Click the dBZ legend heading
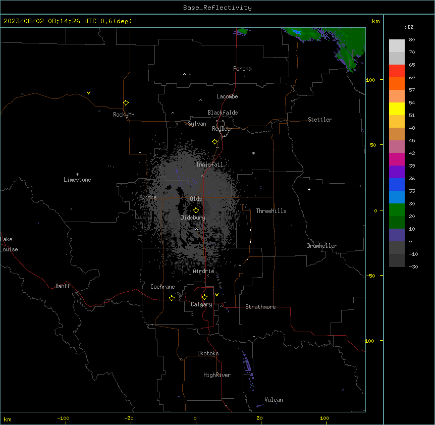Image resolution: width=435 pixels, height=425 pixels. 409,27
